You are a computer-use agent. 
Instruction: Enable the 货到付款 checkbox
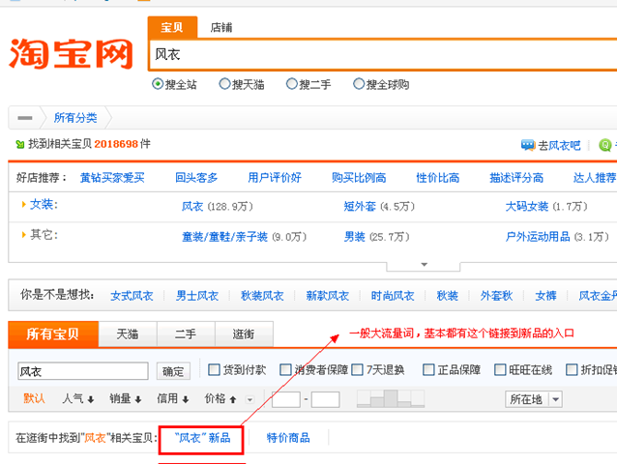[214, 369]
